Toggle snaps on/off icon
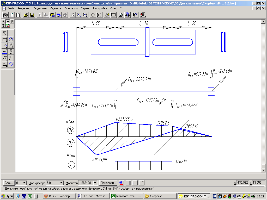The height and width of the screenshot is (200, 267). click(x=122, y=183)
